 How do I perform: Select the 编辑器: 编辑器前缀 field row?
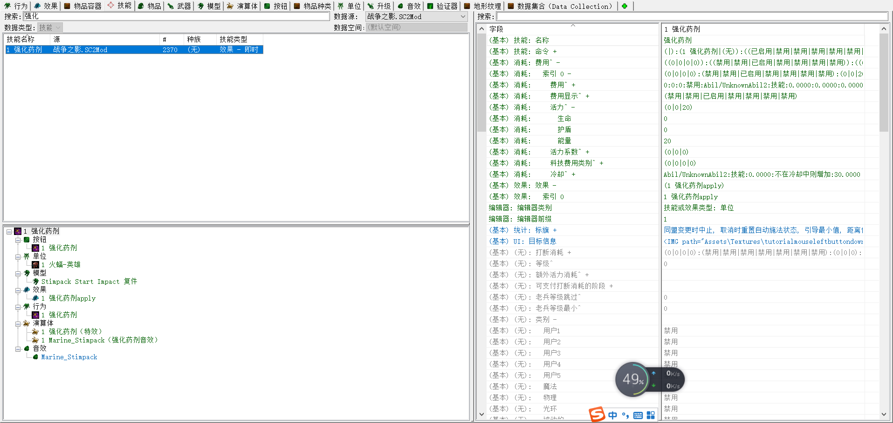click(x=572, y=219)
